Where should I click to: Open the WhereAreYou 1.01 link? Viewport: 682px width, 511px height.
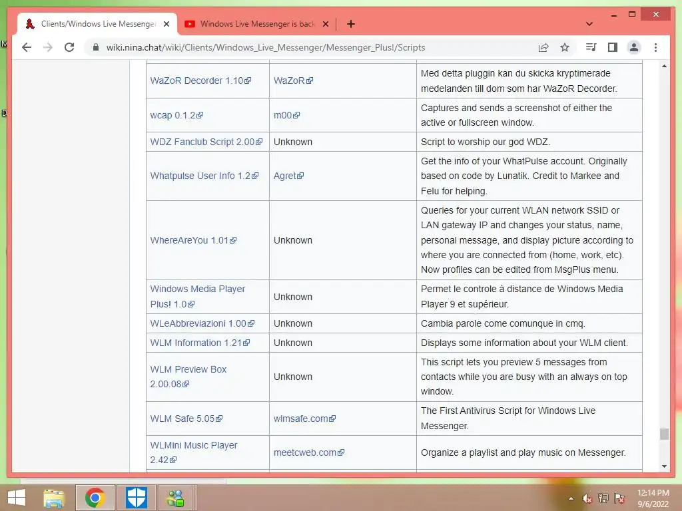point(193,240)
